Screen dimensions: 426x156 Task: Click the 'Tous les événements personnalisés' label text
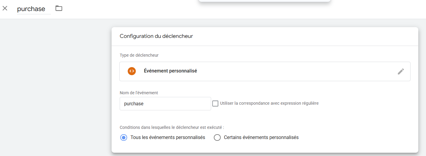click(168, 138)
